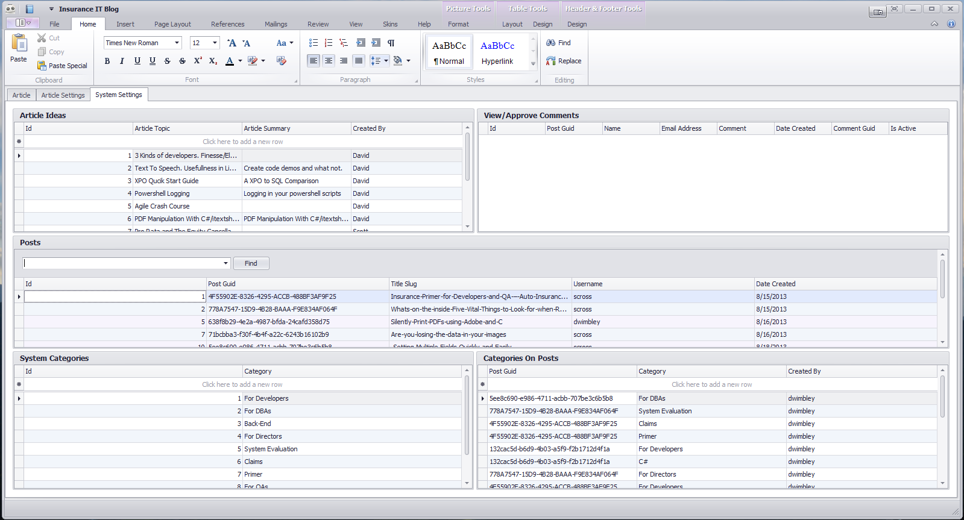Click Replace in the Editing group

point(564,61)
